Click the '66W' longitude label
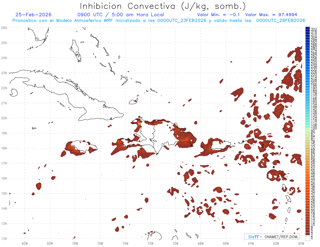Viewport: 320px width, 247px height. (226, 243)
